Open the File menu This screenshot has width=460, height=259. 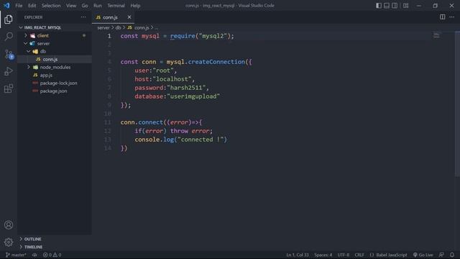click(x=19, y=6)
